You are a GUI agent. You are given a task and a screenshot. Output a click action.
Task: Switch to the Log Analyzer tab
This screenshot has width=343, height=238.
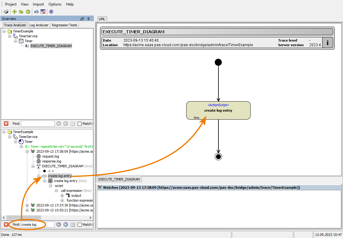(39, 25)
